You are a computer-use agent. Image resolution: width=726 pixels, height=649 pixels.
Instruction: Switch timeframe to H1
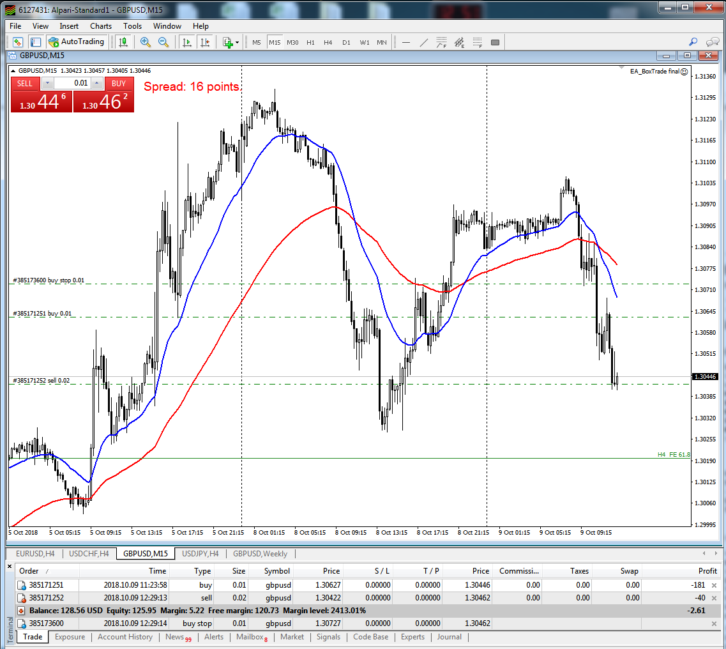[310, 43]
